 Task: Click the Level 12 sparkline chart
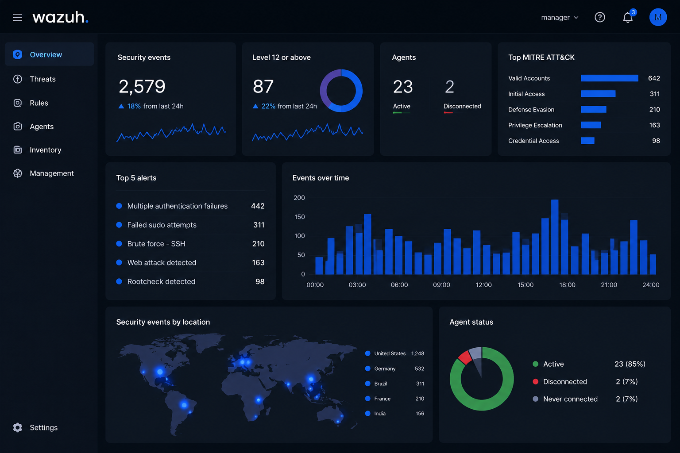click(308, 132)
